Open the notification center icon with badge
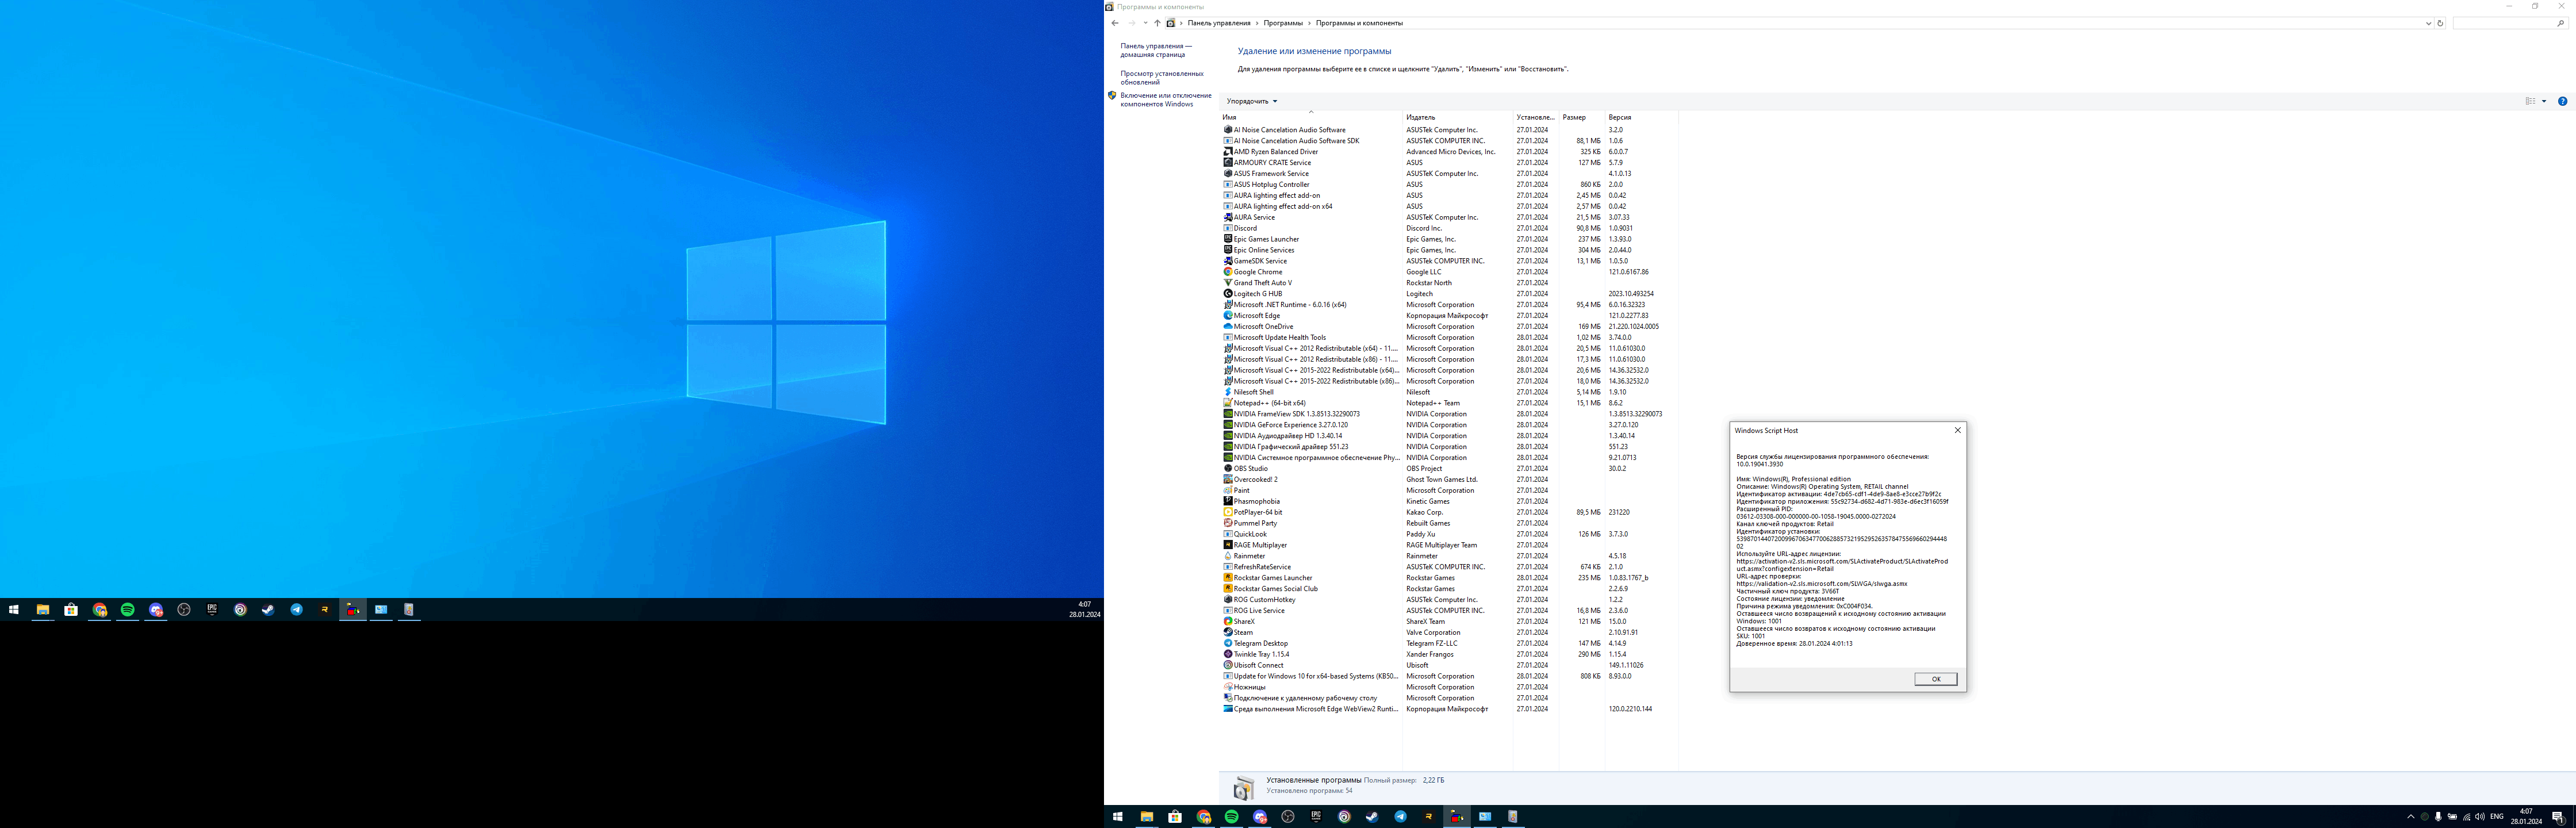The image size is (2576, 828). click(x=2558, y=817)
